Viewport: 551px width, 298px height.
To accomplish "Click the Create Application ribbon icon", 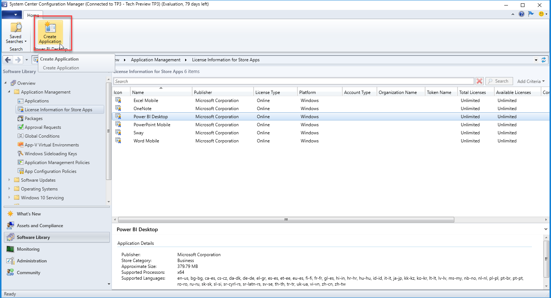I will point(50,33).
